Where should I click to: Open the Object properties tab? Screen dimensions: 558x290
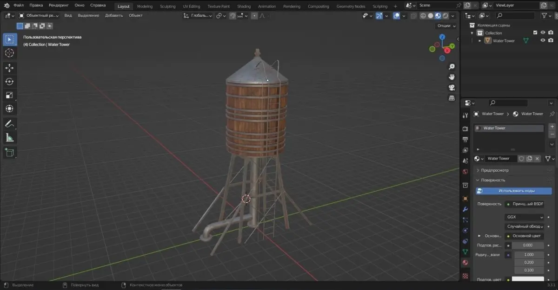(x=465, y=198)
